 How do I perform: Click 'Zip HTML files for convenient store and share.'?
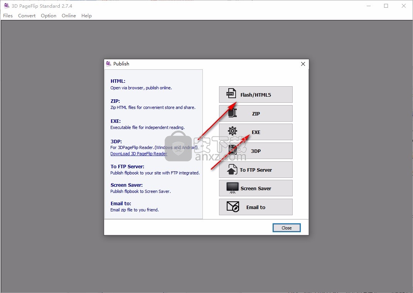153,107
